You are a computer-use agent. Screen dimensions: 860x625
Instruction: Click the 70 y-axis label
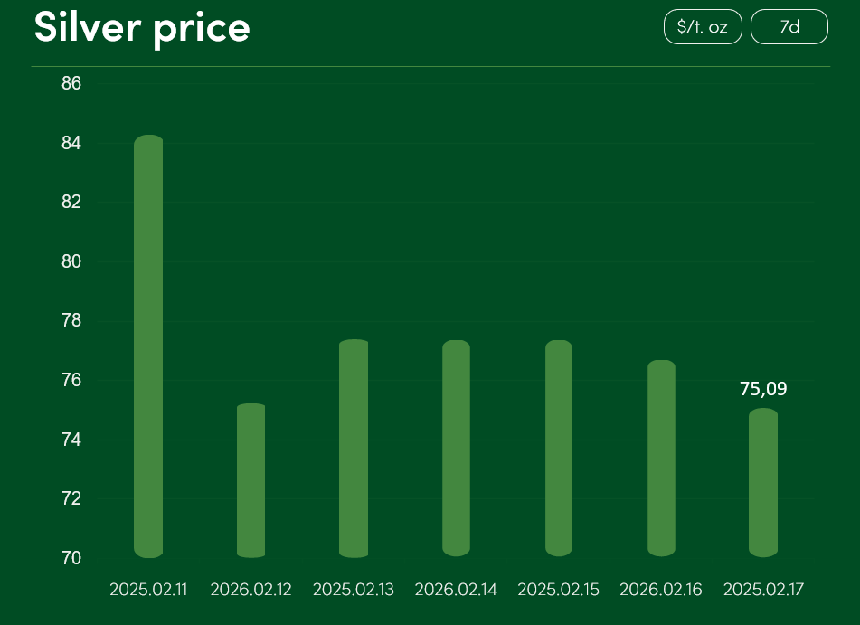click(71, 558)
